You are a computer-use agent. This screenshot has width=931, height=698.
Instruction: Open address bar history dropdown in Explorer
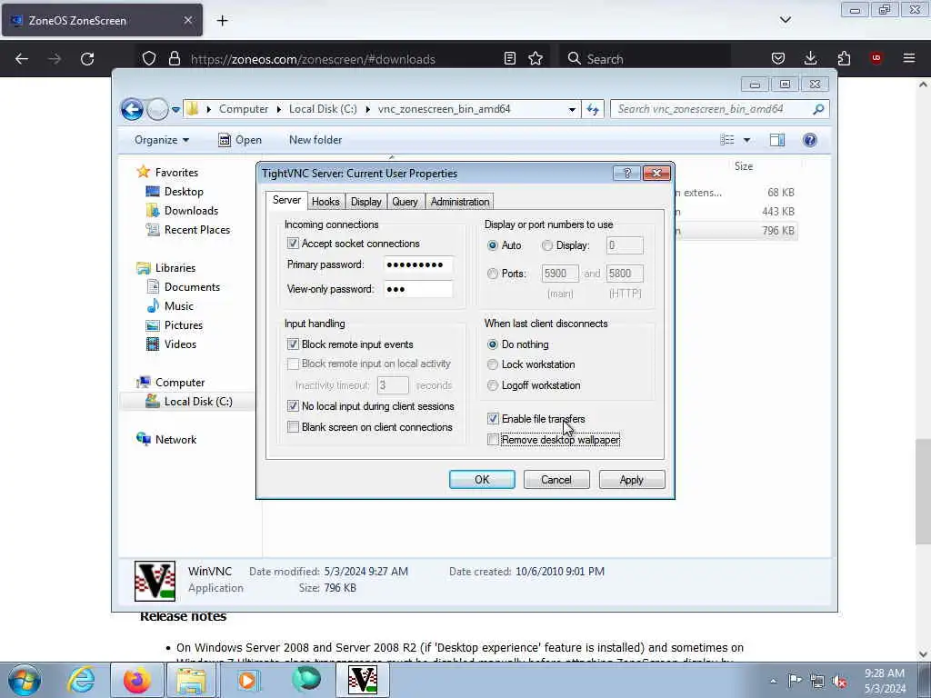572,109
